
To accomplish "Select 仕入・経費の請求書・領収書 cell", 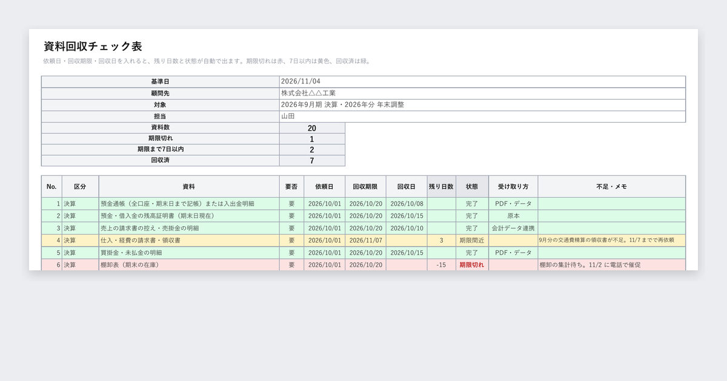I will coord(189,241).
